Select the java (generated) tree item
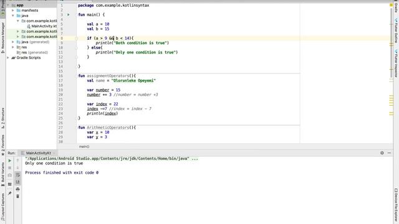The height and width of the screenshot is (224, 399). [x=33, y=42]
